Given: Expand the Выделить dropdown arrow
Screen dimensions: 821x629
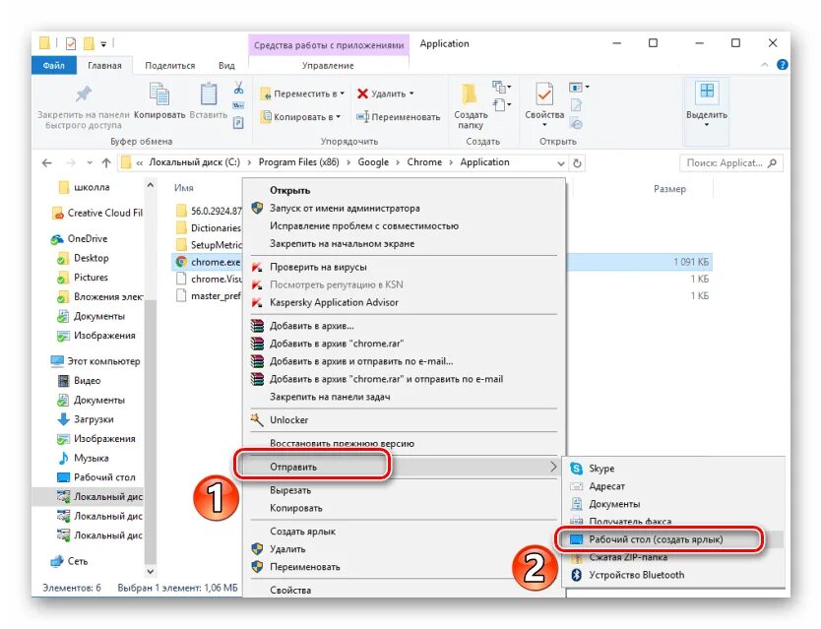Looking at the screenshot, I should (x=707, y=125).
